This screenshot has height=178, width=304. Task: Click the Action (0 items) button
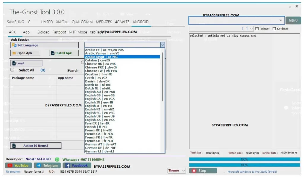pos(36,146)
